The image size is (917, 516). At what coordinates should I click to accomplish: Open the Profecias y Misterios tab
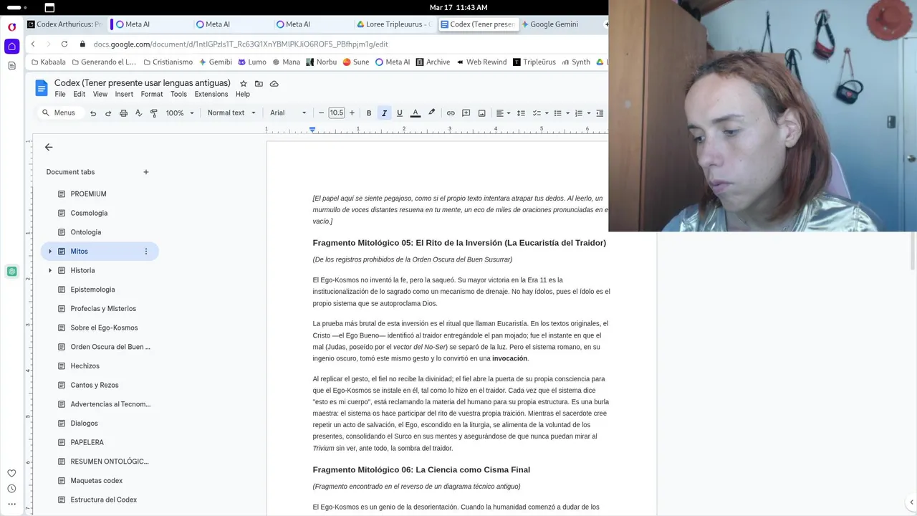100,309
